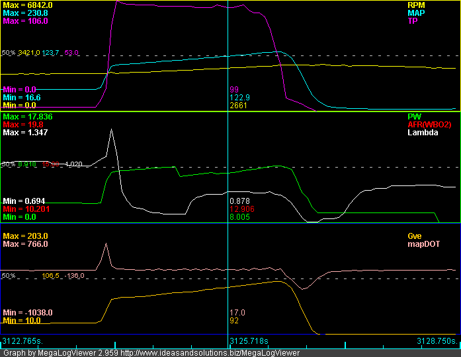The height and width of the screenshot is (357, 461).
Task: Select the 3122.765s start time label
Action: point(21,341)
